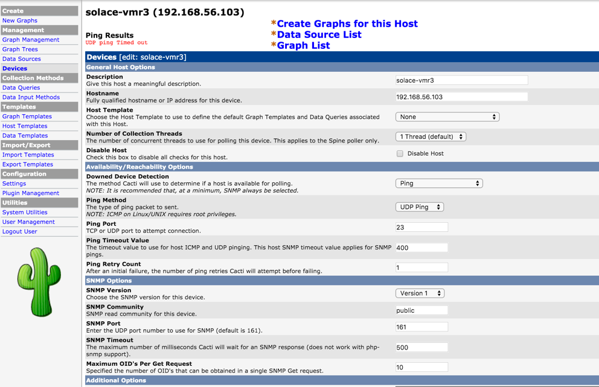Enable the Disable Host checkbox
Screen dimensions: 599x387
[x=400, y=153]
